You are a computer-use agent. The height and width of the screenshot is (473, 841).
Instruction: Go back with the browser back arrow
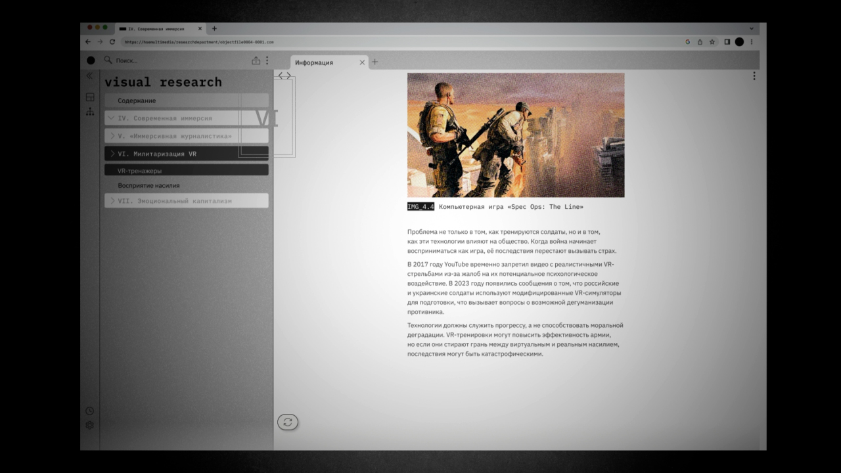[x=88, y=42]
